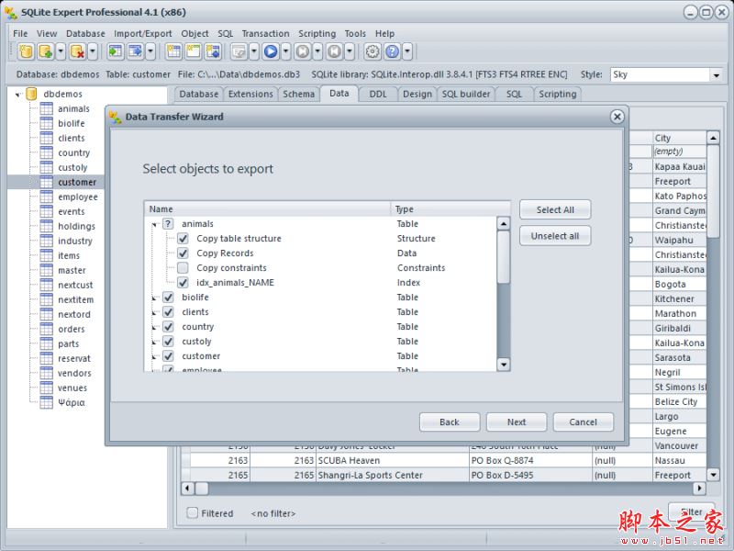
Task: Open the Transaction menu
Action: click(x=265, y=34)
